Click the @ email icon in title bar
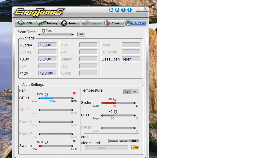 [x=117, y=10]
